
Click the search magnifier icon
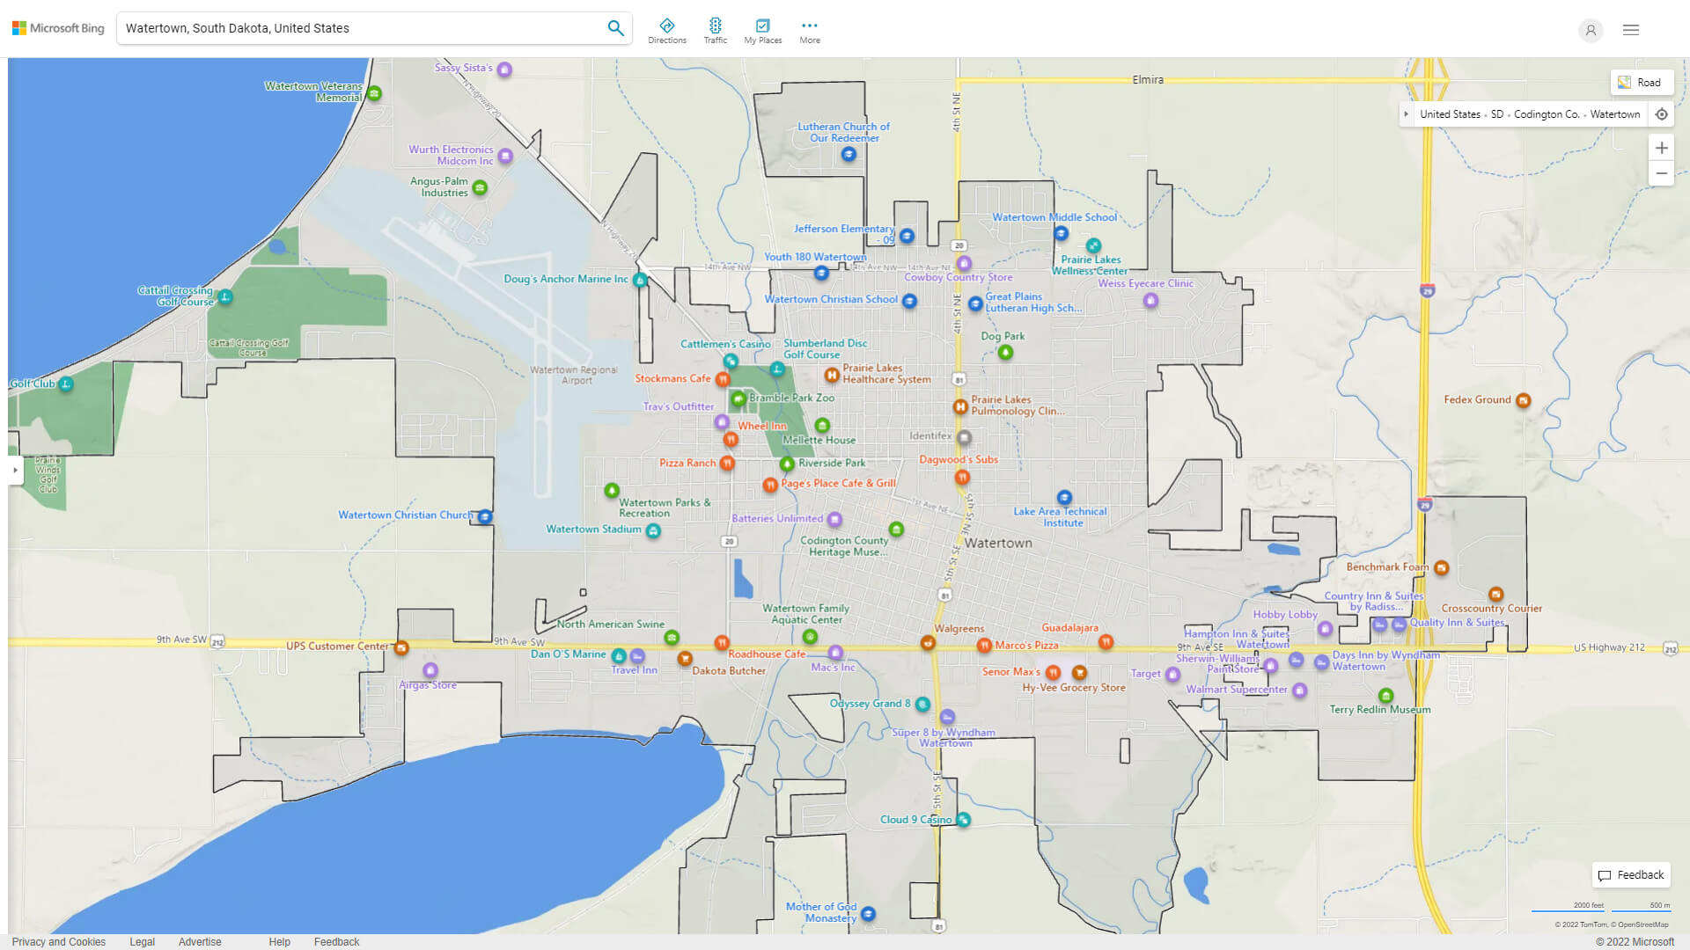[x=615, y=27]
